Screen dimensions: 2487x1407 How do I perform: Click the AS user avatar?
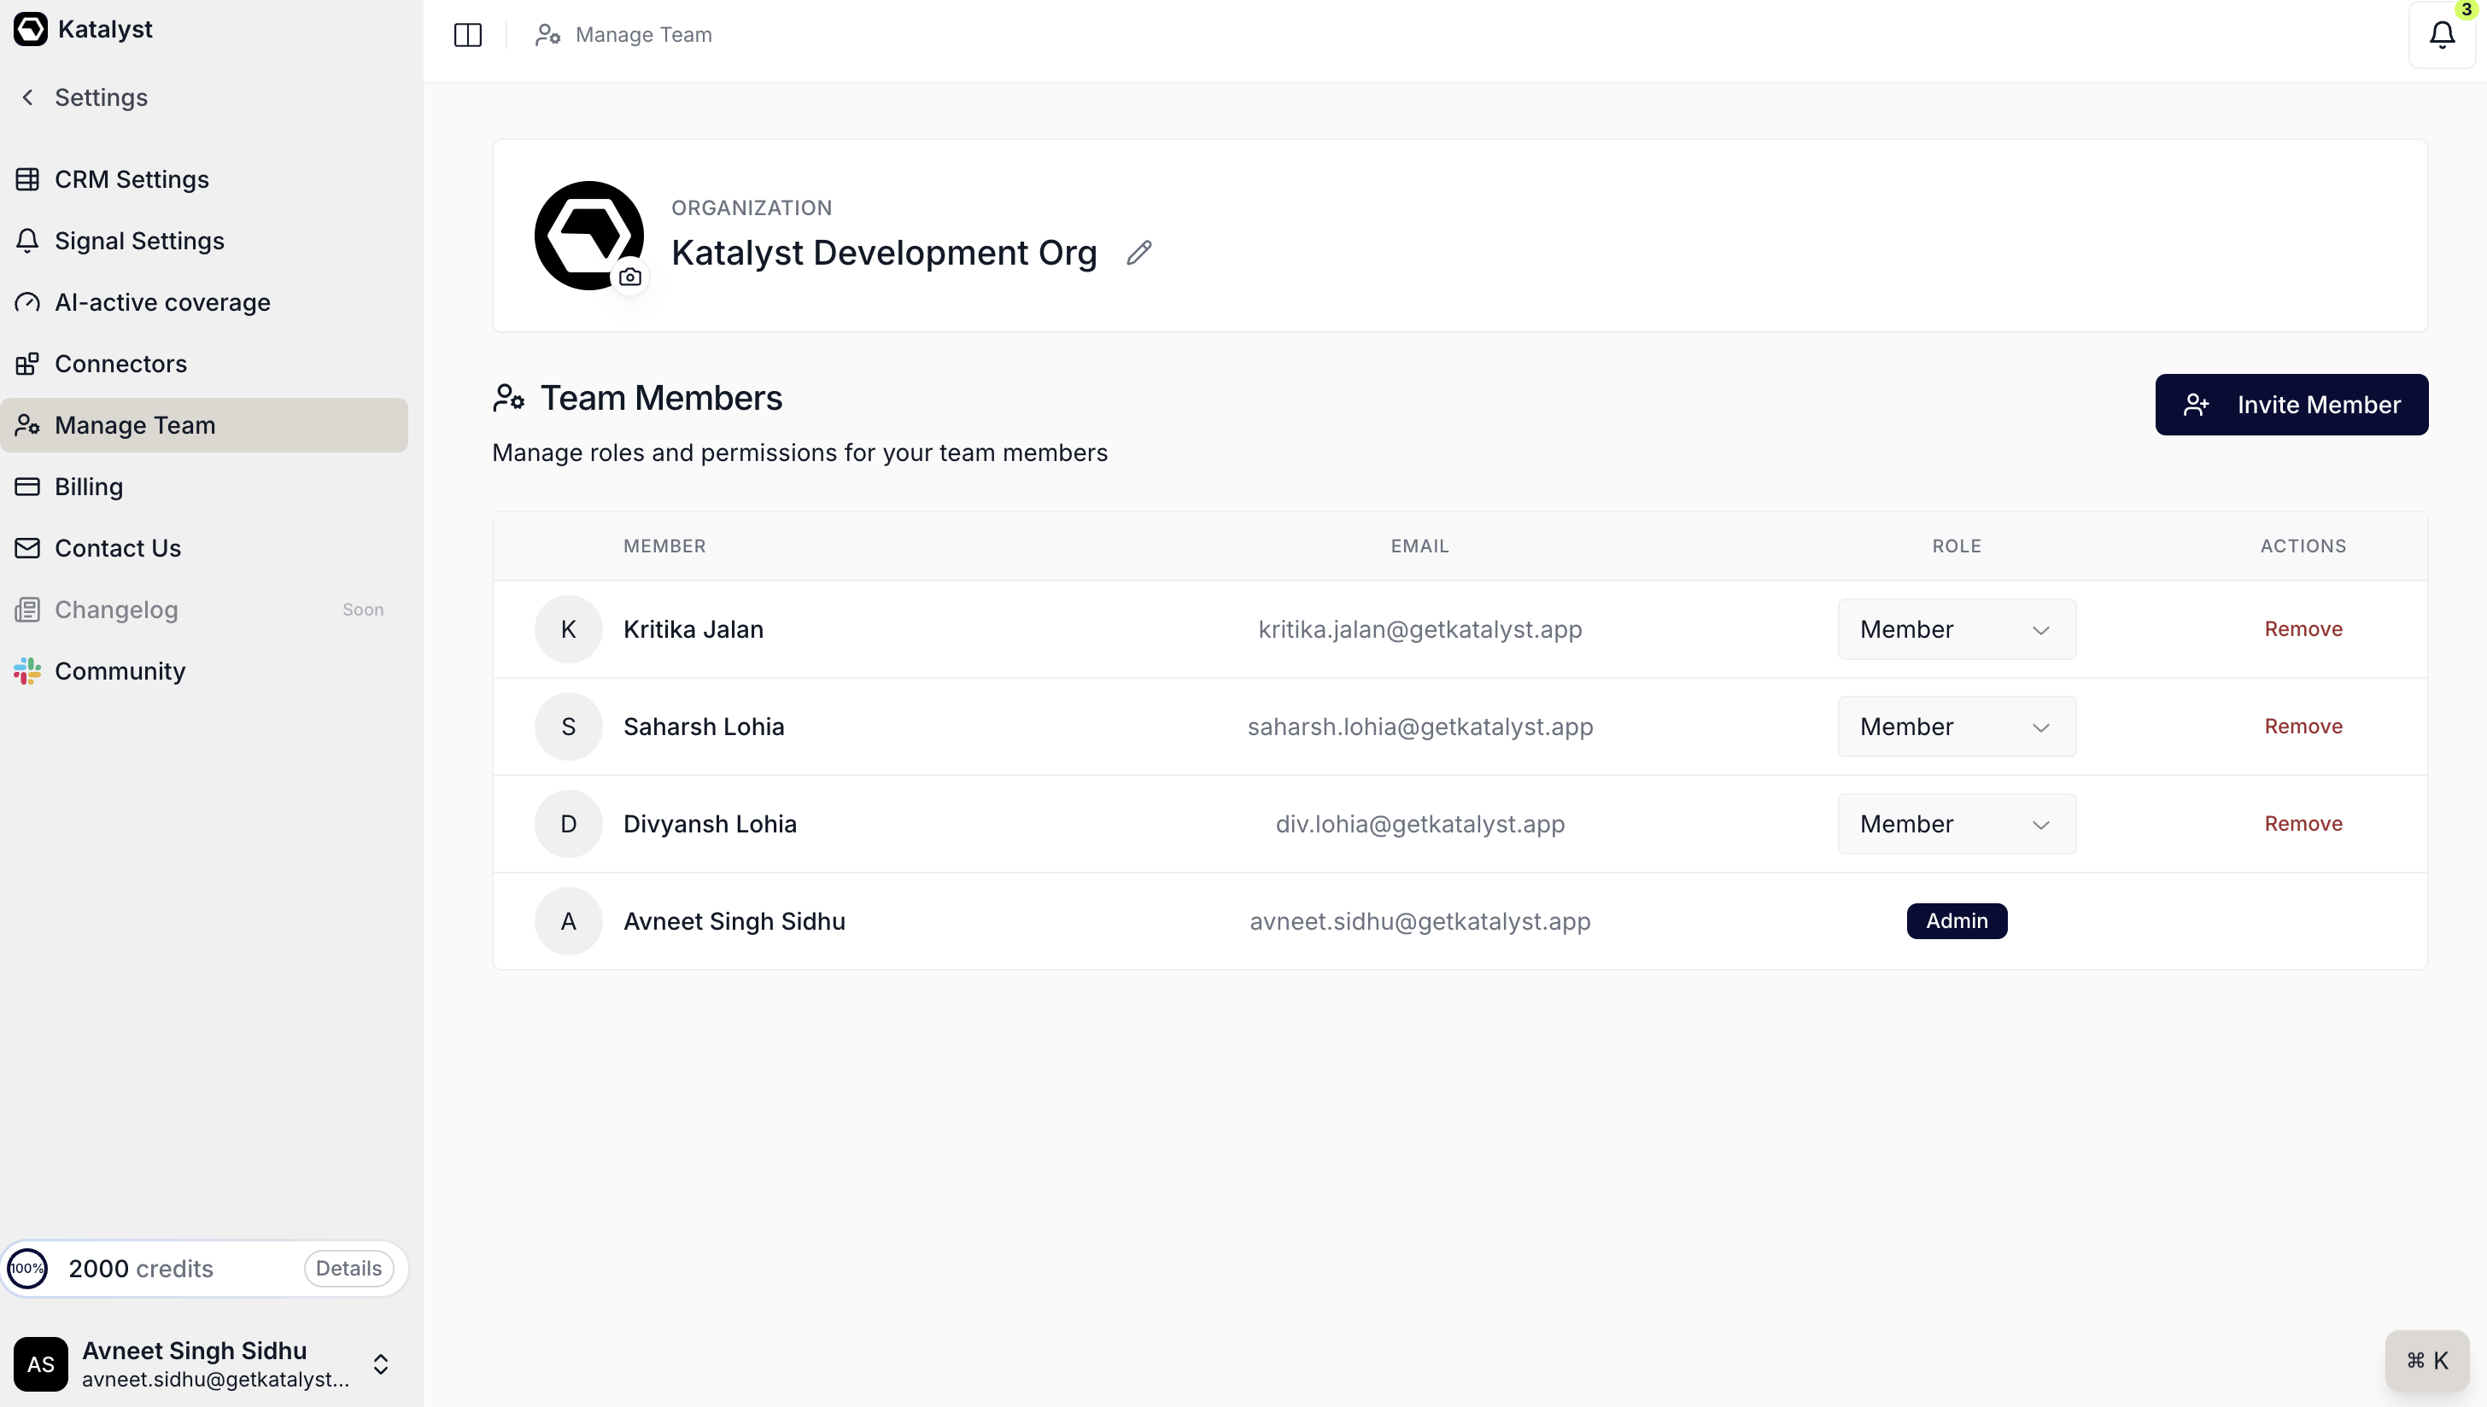coord(41,1363)
